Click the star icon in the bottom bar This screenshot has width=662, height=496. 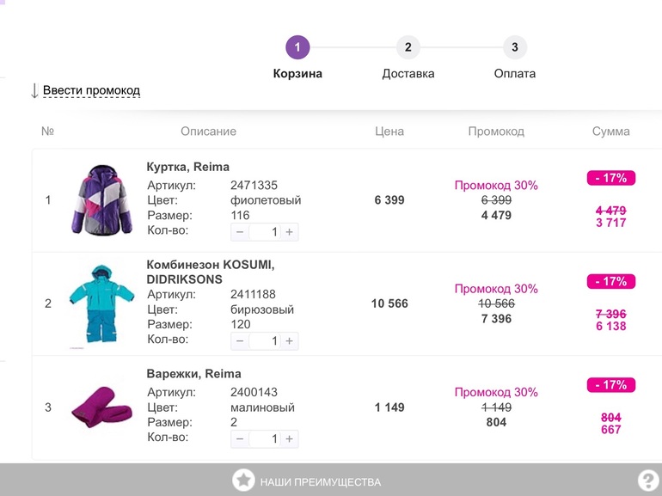click(243, 481)
